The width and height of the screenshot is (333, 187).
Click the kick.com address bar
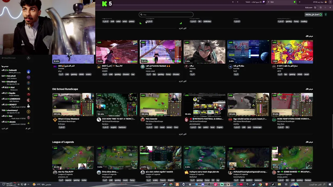[x=308, y=8]
